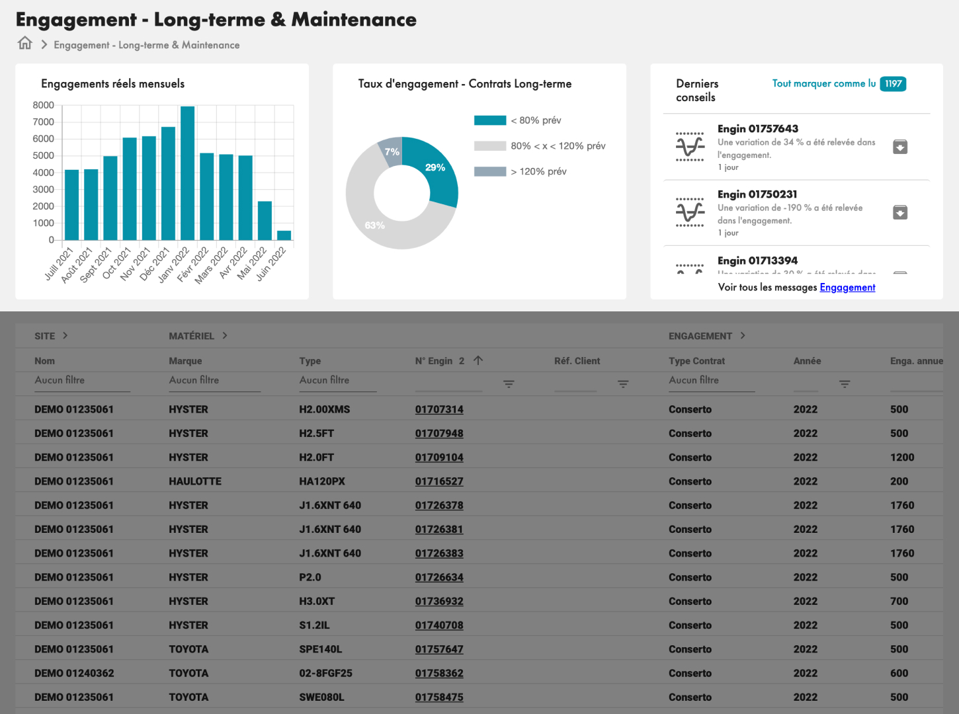
Task: Open the Type Contrat filter dropdown
Action: click(x=712, y=381)
